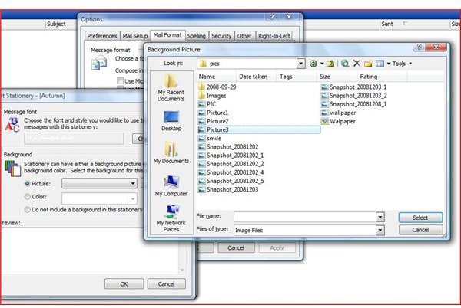Select the Snapshot_20081202_2 file

click(230, 164)
